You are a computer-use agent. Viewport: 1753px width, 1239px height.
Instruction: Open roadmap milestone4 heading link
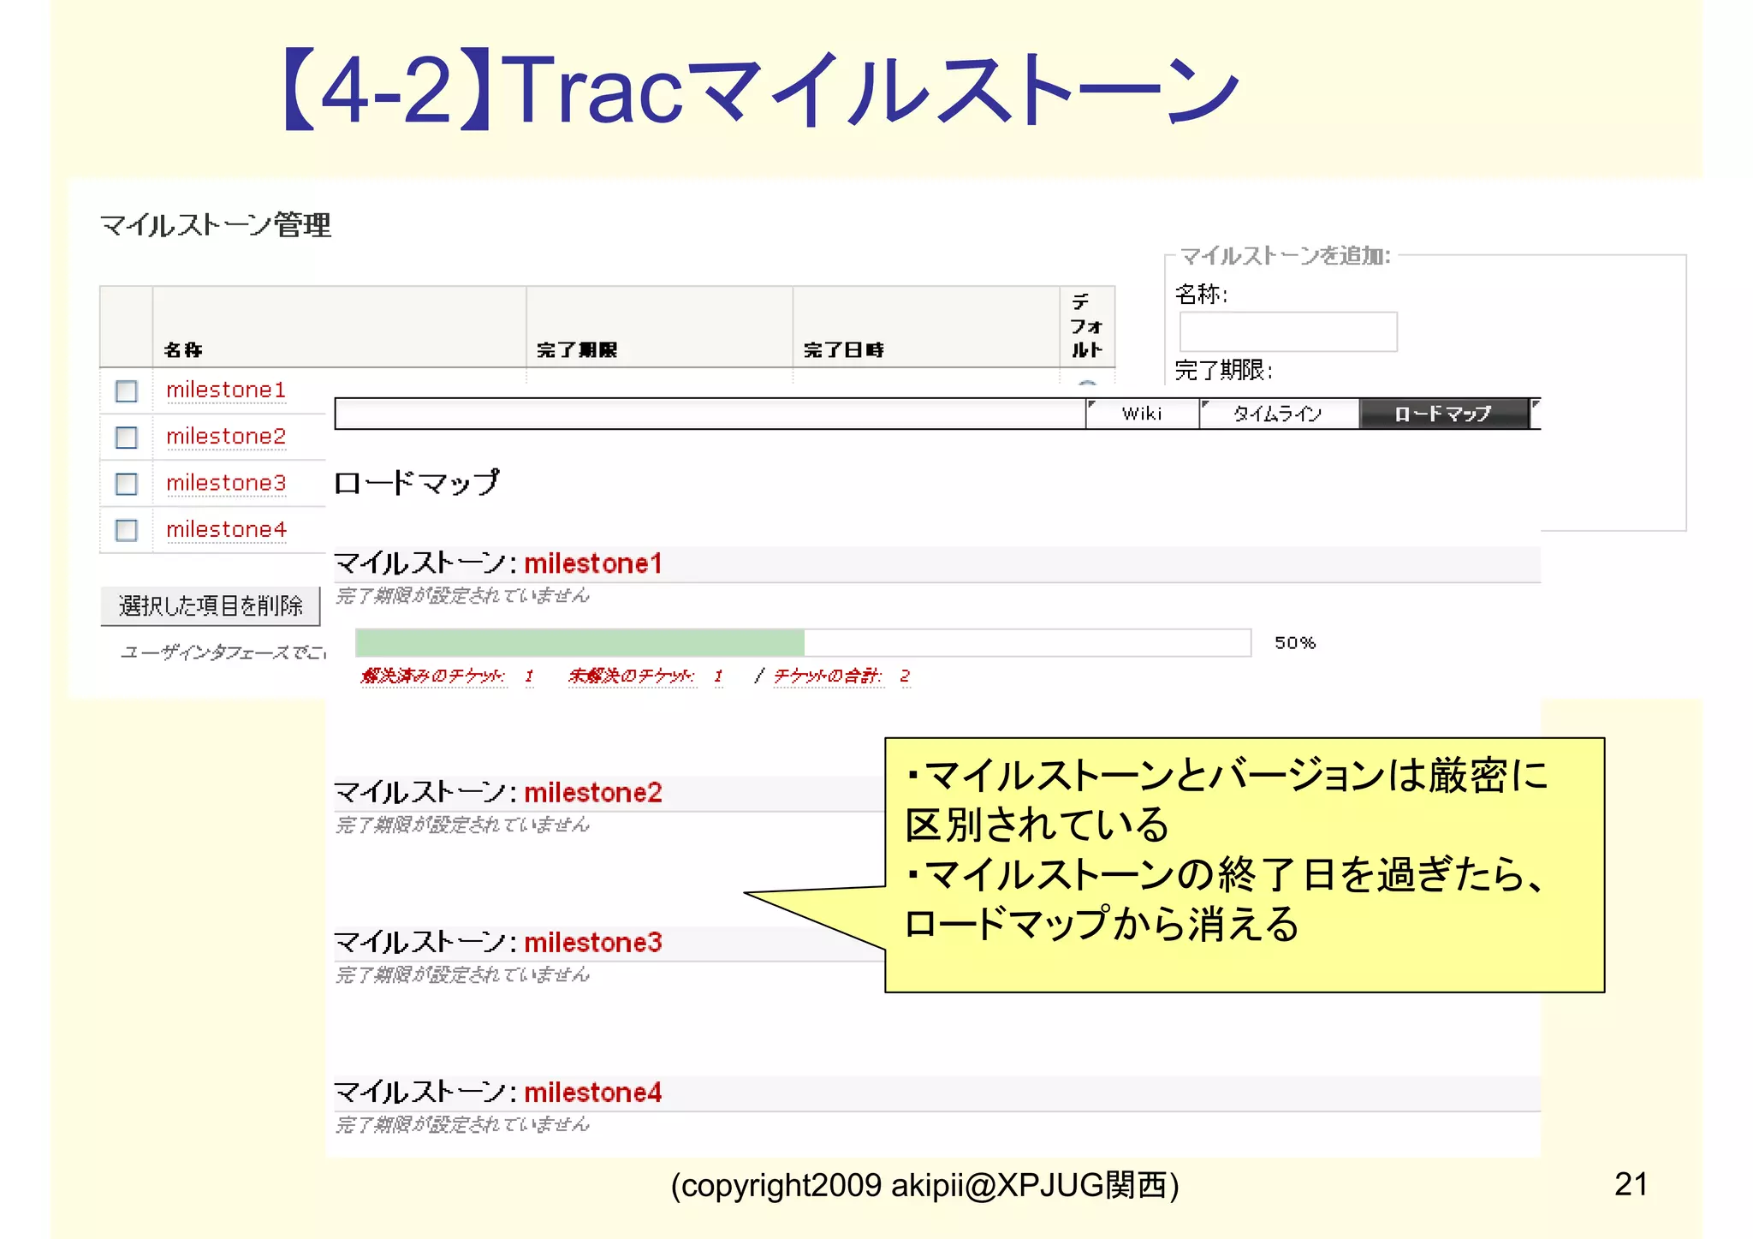coord(593,1093)
